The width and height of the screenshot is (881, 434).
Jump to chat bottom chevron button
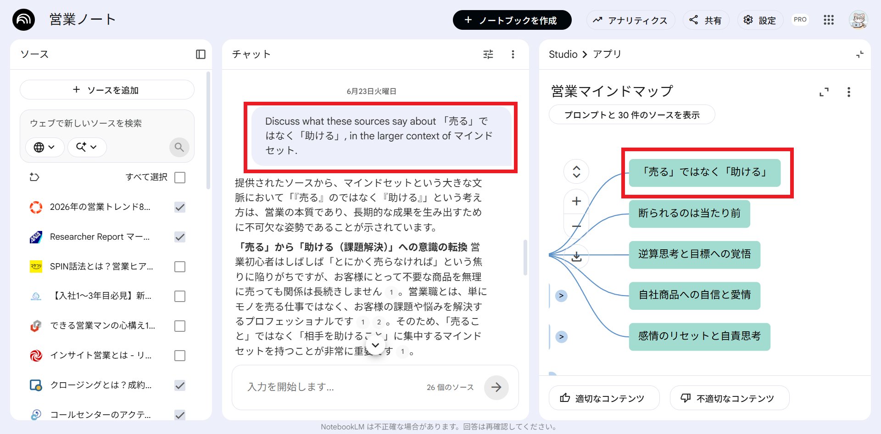point(375,345)
